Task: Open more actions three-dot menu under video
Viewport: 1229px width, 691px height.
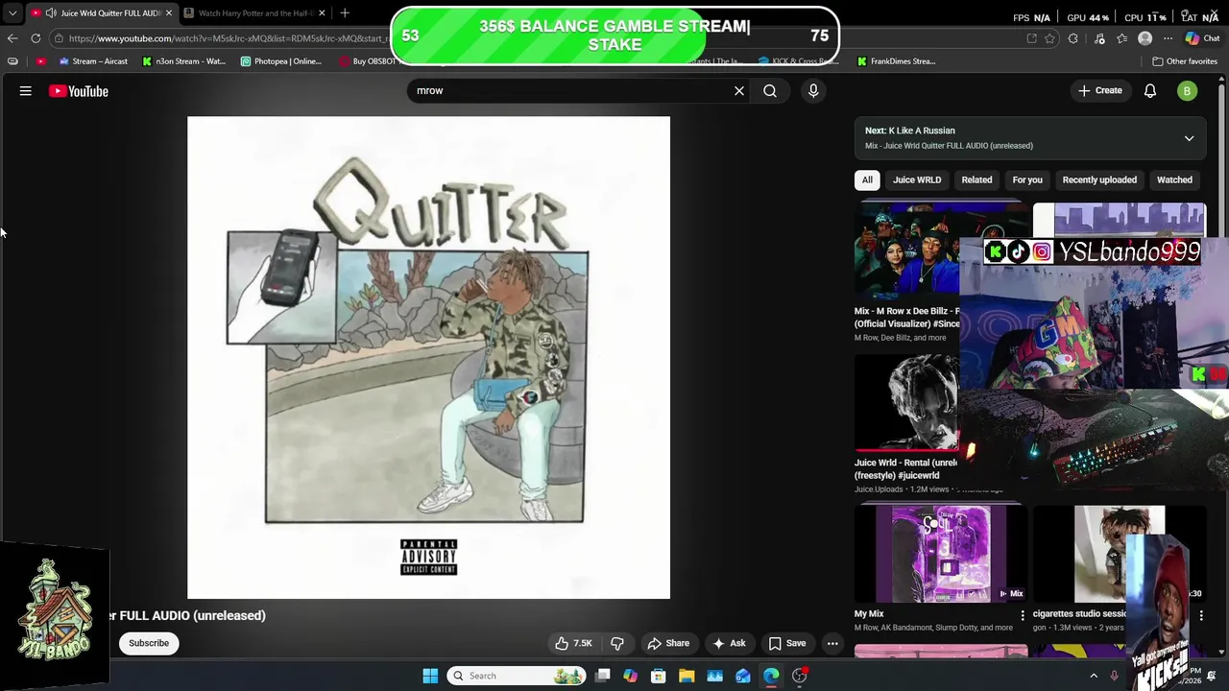Action: [832, 643]
